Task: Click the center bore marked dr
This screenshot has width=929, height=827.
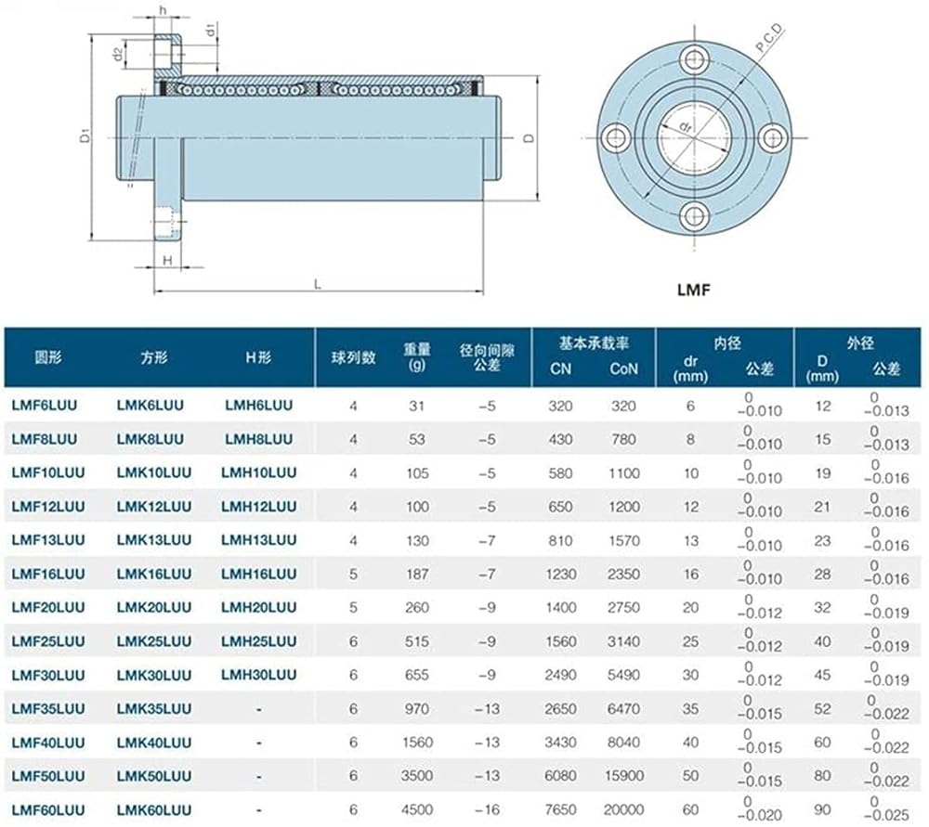Action: [692, 137]
